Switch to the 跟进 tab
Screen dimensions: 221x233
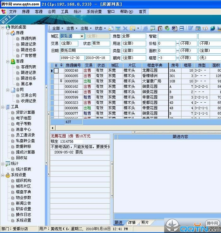118,223
